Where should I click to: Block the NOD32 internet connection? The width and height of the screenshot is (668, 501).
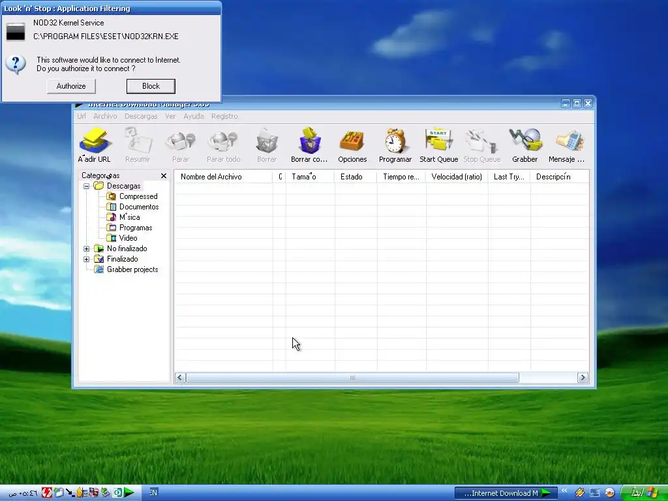[151, 86]
